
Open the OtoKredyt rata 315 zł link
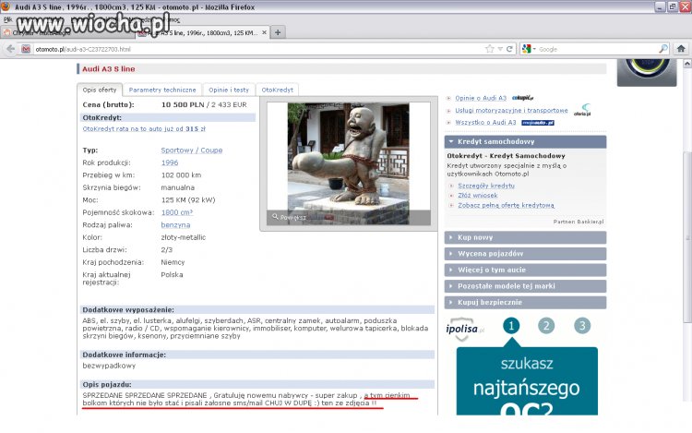click(x=144, y=129)
